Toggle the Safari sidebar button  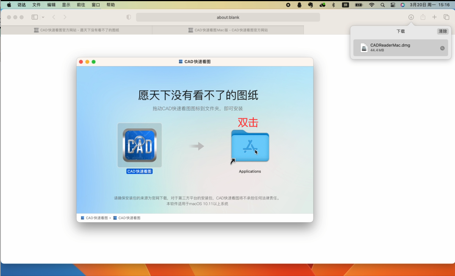click(35, 17)
